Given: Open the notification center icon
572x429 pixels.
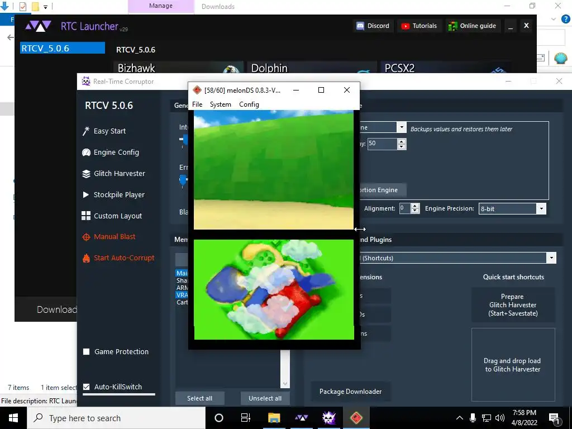Looking at the screenshot, I should pyautogui.click(x=554, y=418).
